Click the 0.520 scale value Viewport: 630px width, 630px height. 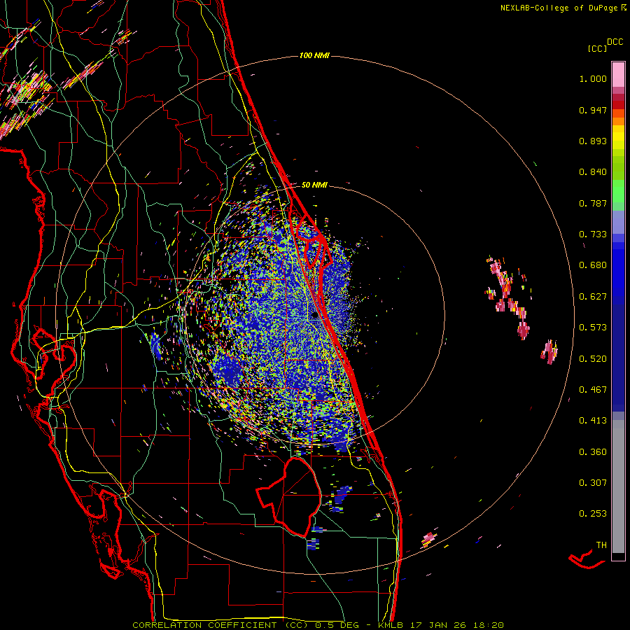[x=593, y=359]
